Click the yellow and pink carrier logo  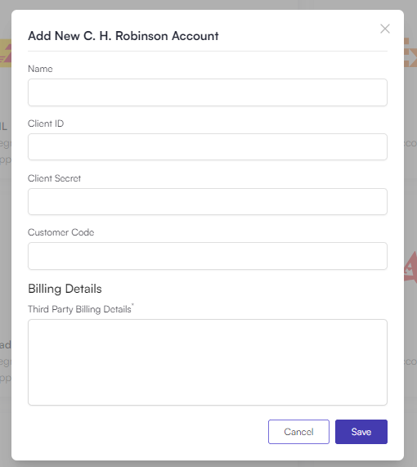point(6,53)
